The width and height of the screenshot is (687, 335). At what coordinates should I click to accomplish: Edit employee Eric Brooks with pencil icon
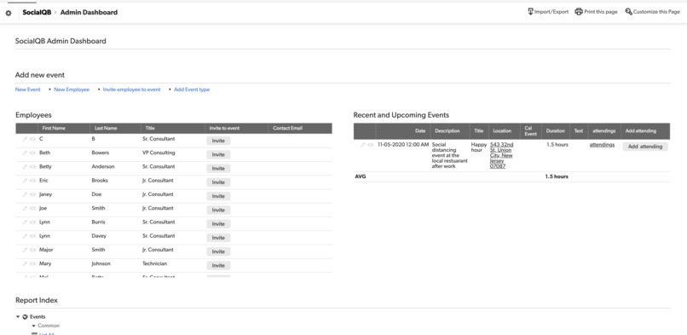coord(25,181)
